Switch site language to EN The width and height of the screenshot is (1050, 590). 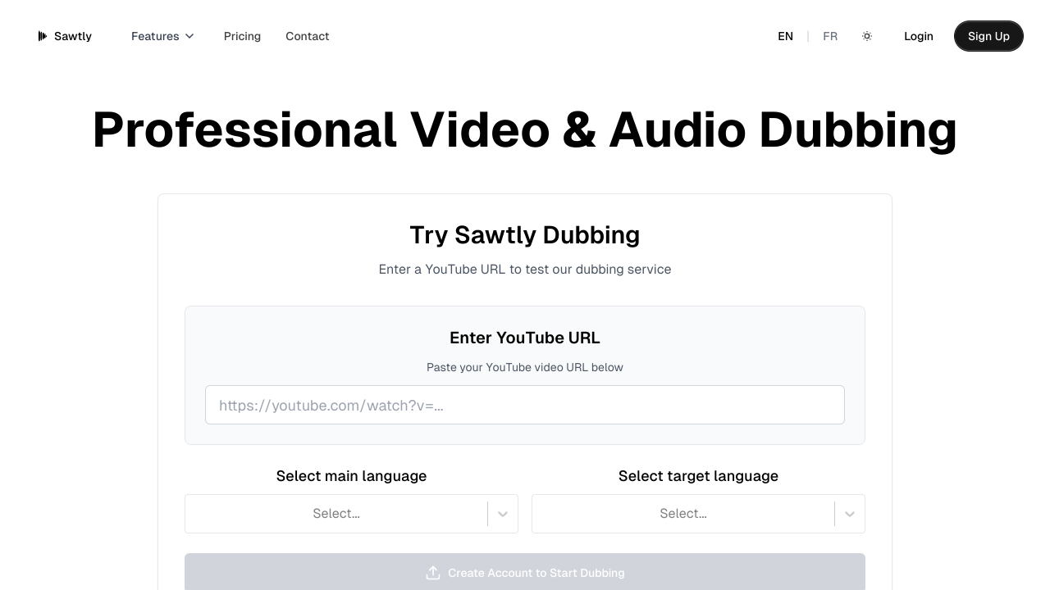coord(785,36)
